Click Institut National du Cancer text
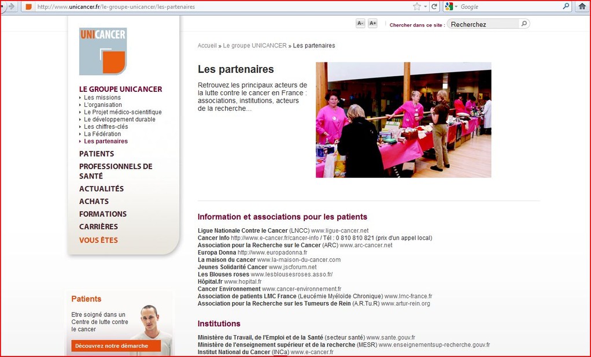 click(x=234, y=352)
